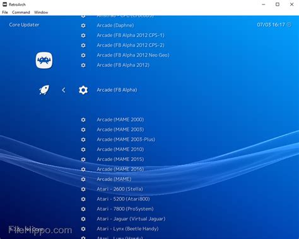Download the highlighted Arcade (FB Alpha) core

tap(117, 90)
